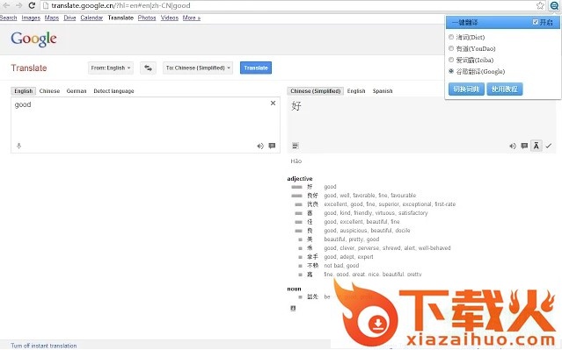The width and height of the screenshot is (562, 350).
Task: Select the 谷歌翻译(Google) radio option
Action: pos(451,71)
